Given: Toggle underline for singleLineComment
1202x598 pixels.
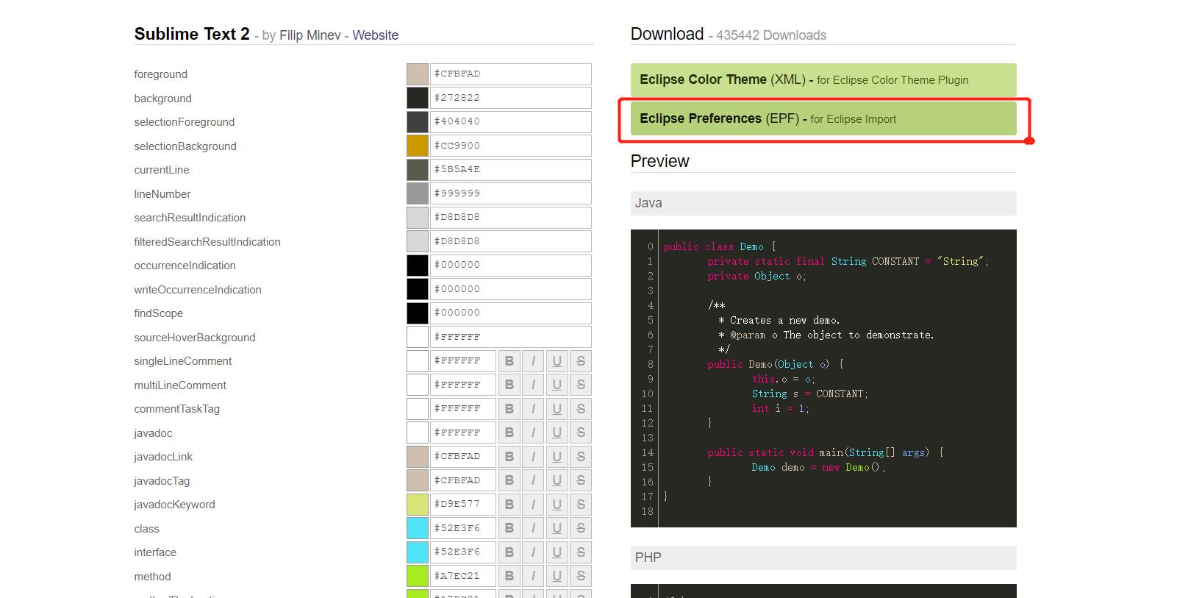Looking at the screenshot, I should coord(557,361).
